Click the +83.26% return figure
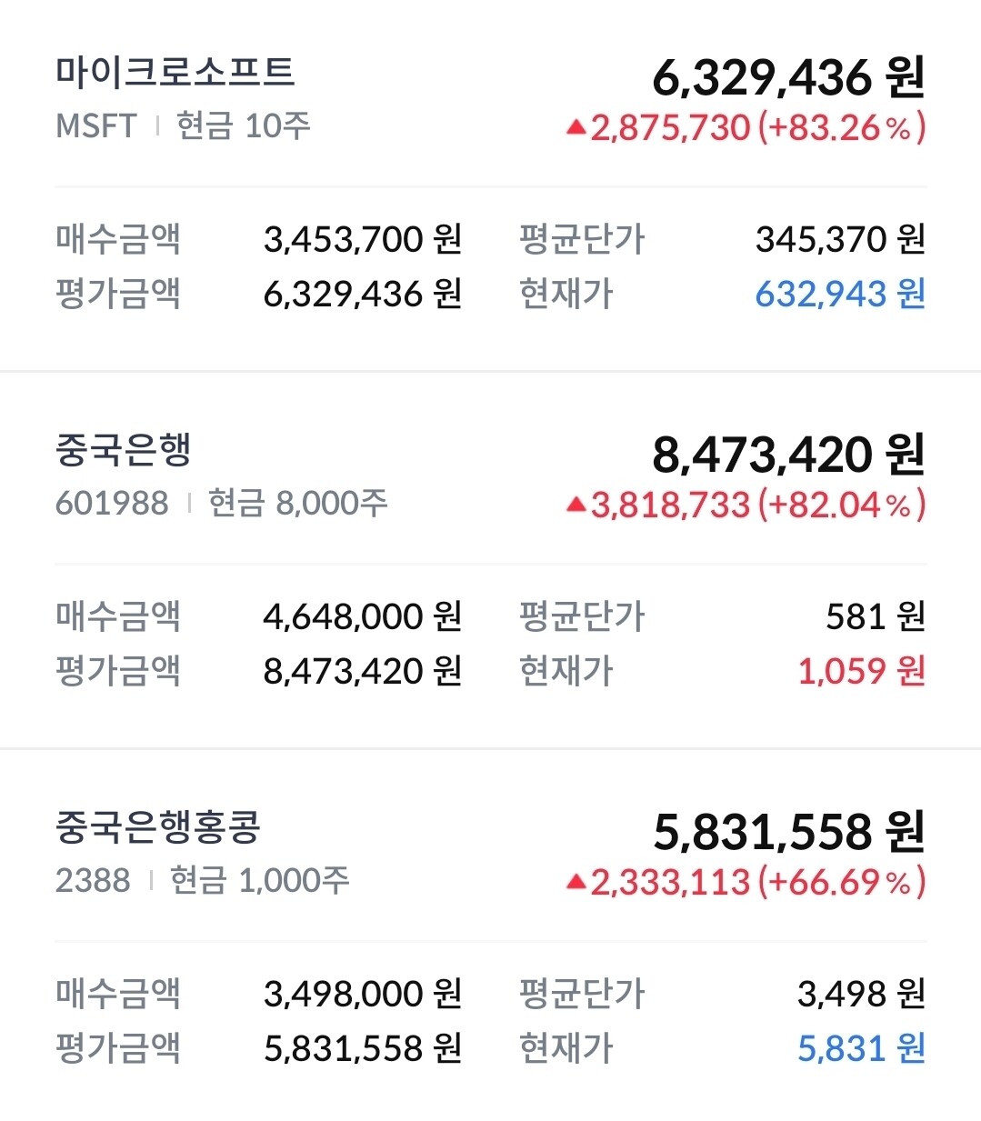 [841, 127]
